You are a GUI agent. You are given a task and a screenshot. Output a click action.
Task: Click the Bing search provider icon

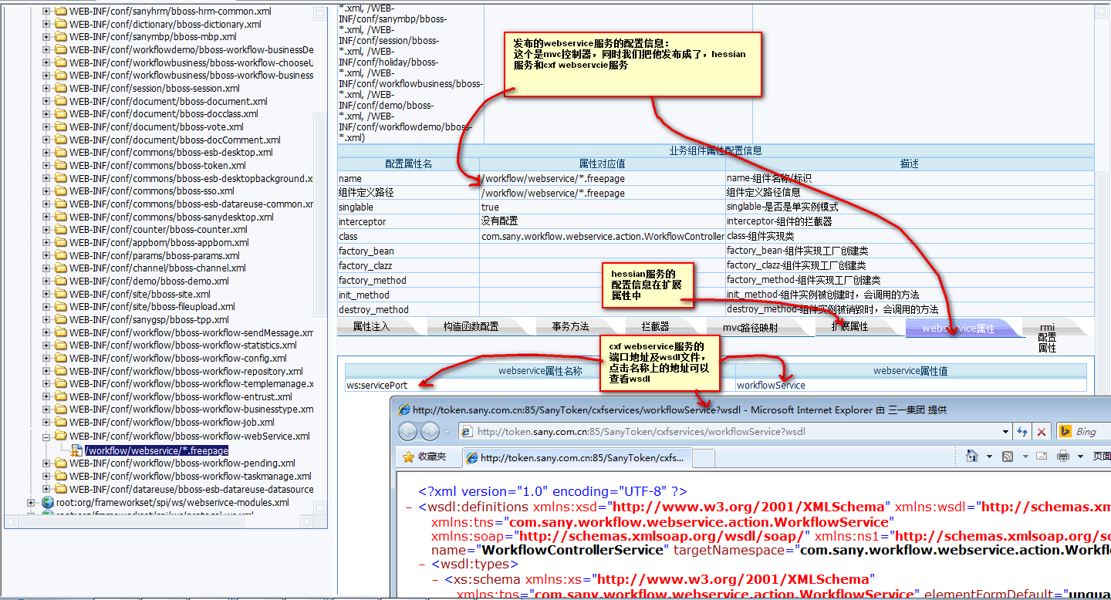(1065, 431)
